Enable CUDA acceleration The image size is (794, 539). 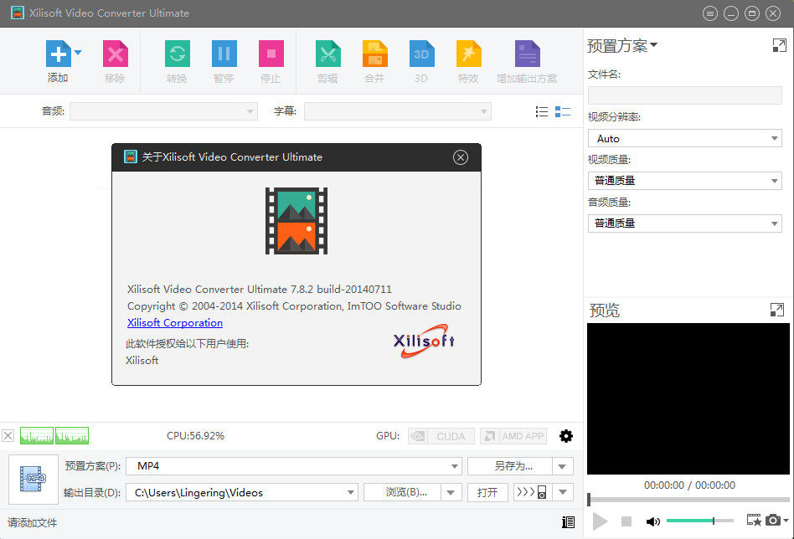point(441,435)
